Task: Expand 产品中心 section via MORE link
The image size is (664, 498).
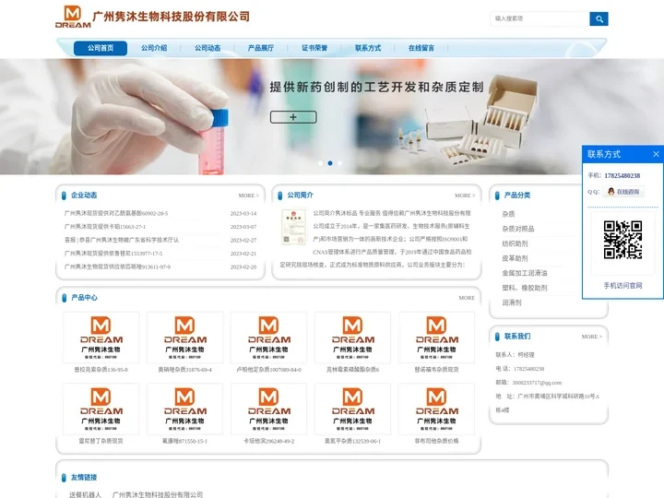Action: pyautogui.click(x=467, y=298)
